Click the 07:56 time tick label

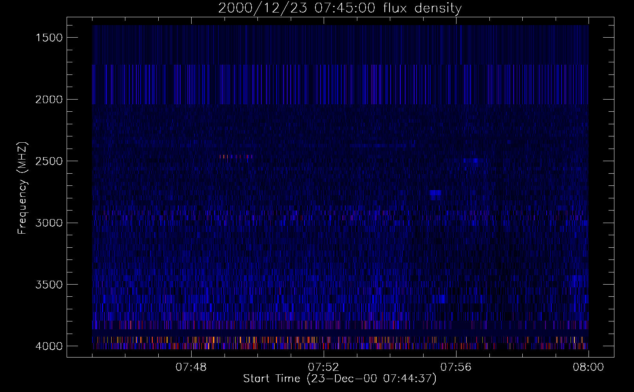pyautogui.click(x=456, y=367)
